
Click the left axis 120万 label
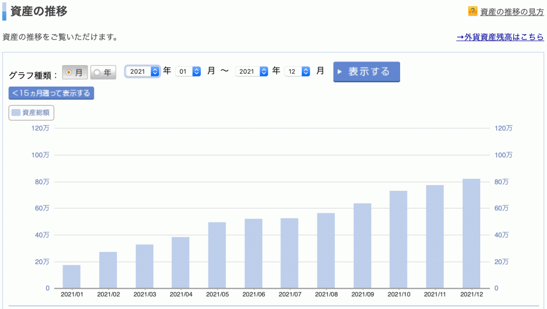[40, 128]
